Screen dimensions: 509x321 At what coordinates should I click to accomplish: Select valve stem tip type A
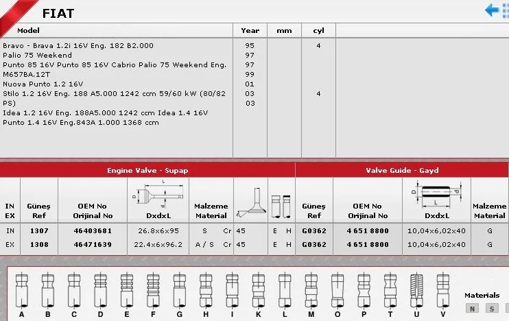coord(22,290)
